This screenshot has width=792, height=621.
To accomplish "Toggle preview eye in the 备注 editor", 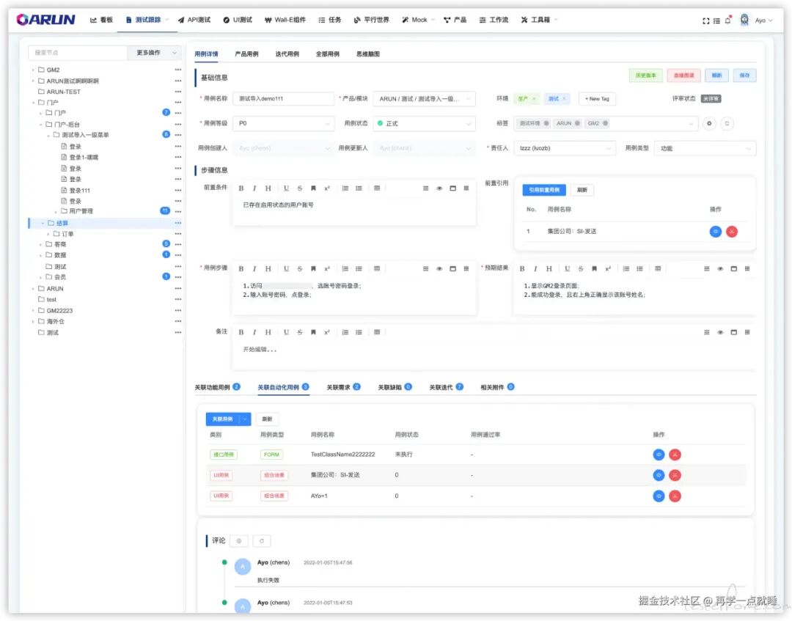I will 720,332.
